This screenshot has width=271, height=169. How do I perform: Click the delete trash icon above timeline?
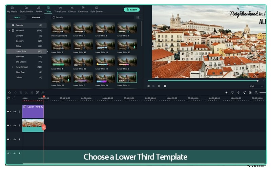tap(21, 92)
